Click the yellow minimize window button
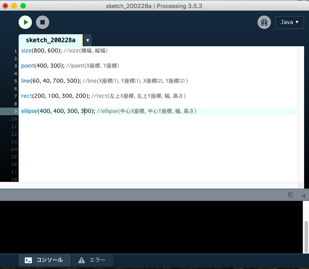This screenshot has height=269, width=309. (14, 6)
